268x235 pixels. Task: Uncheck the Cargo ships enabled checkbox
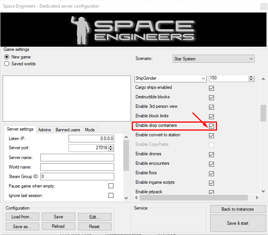click(x=212, y=88)
